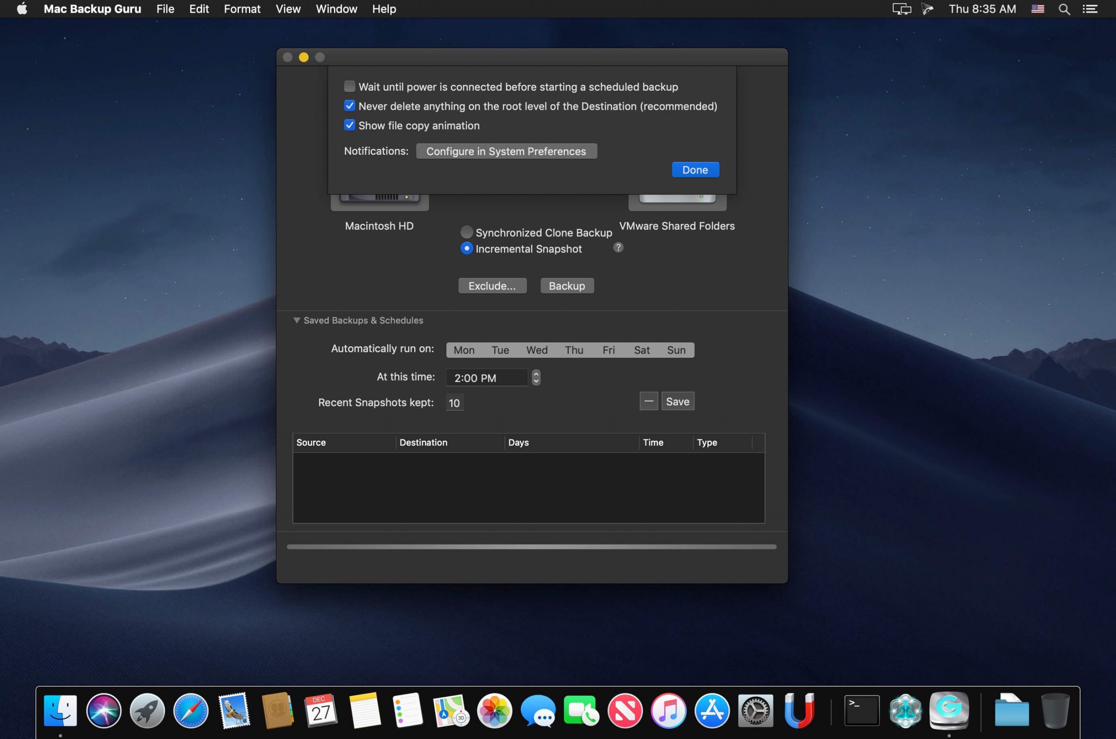Image resolution: width=1116 pixels, height=739 pixels.
Task: Click the help question mark beside Incremental Snapshot
Action: [x=618, y=247]
